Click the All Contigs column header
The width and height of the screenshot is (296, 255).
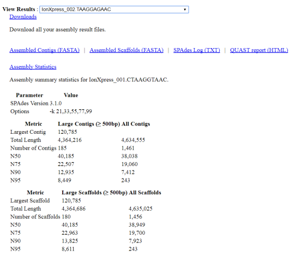point(136,124)
